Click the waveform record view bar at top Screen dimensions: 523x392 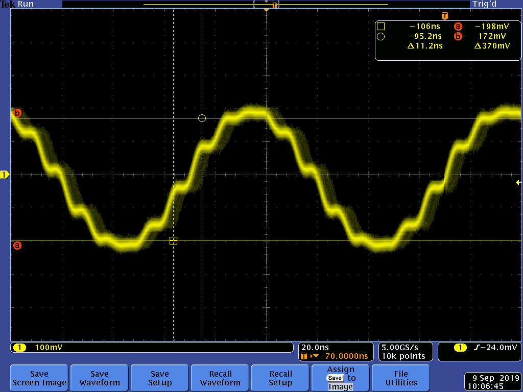[x=266, y=4]
